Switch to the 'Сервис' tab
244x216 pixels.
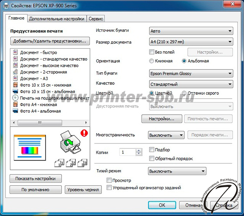pyautogui.click(x=96, y=19)
